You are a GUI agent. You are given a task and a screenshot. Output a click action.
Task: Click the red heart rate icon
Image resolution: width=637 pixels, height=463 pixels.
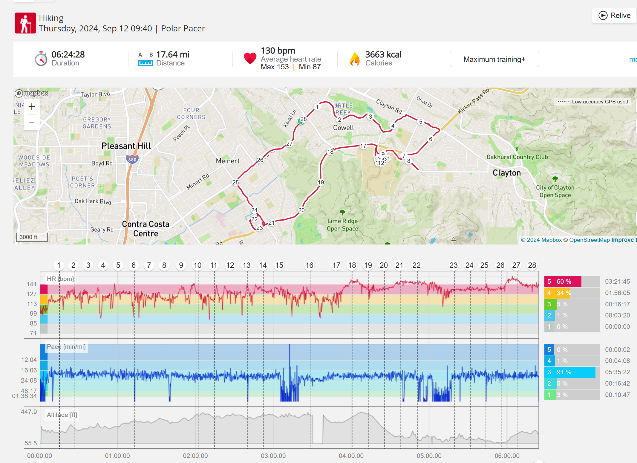[250, 58]
